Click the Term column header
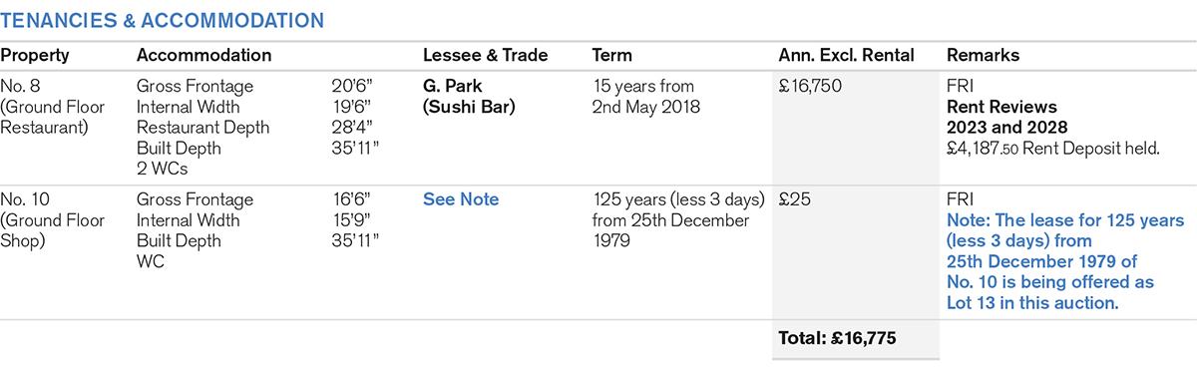Image resolution: width=1197 pixels, height=369 pixels. [611, 56]
